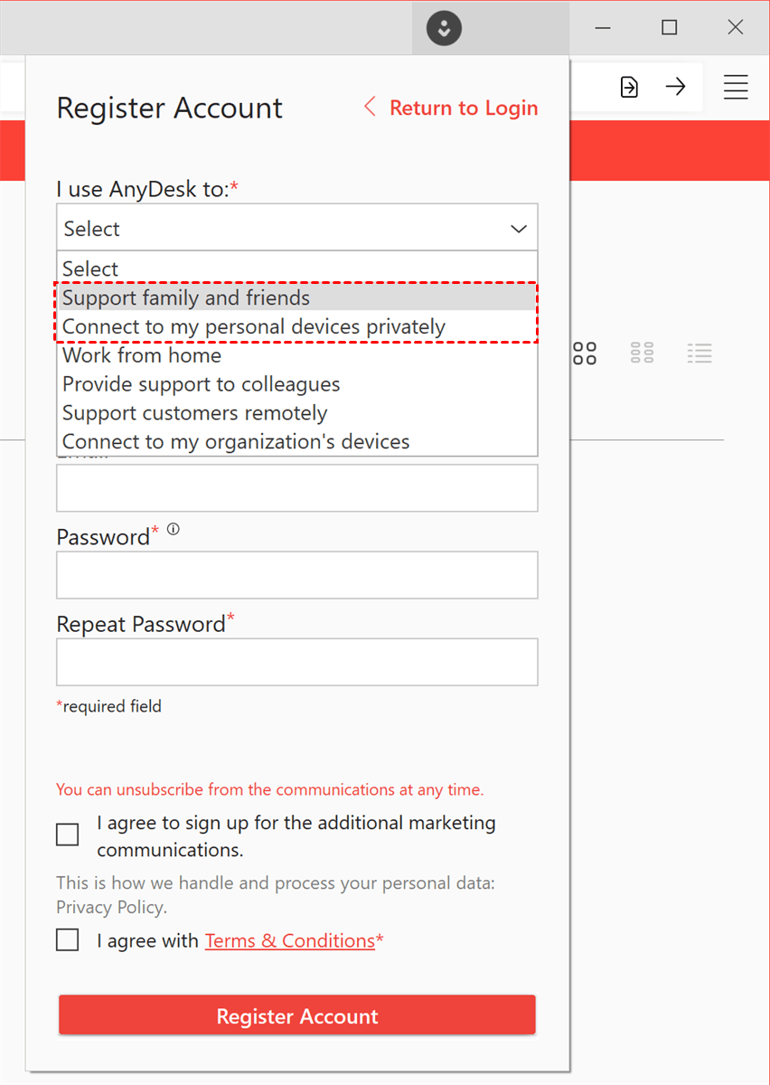Select "Provide support to colleagues" option
The image size is (770, 1085).
pos(202,384)
